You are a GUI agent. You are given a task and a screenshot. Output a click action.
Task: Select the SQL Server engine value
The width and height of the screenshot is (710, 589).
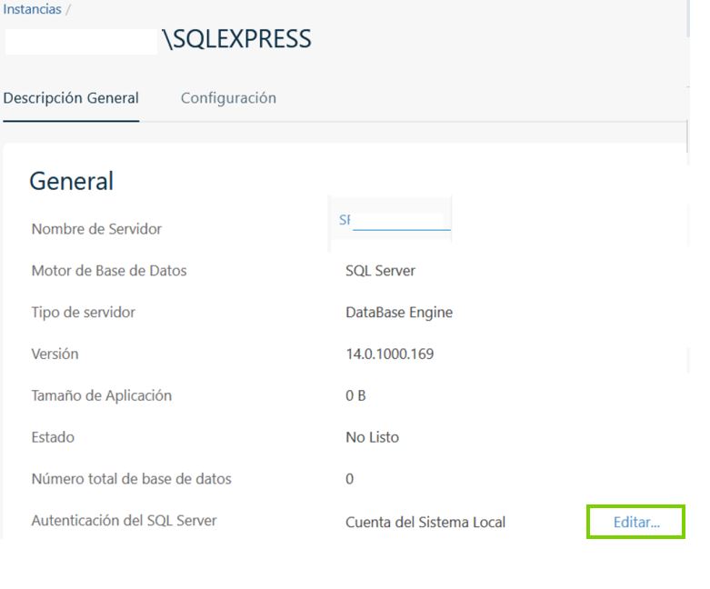click(x=380, y=271)
